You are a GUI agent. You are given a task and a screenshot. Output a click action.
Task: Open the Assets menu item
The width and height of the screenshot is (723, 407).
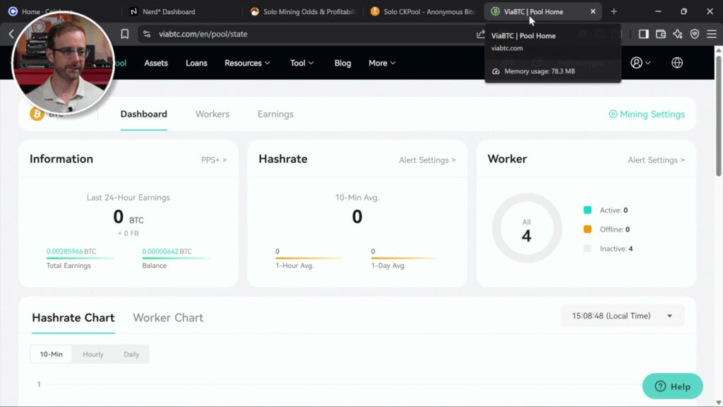[x=156, y=63]
